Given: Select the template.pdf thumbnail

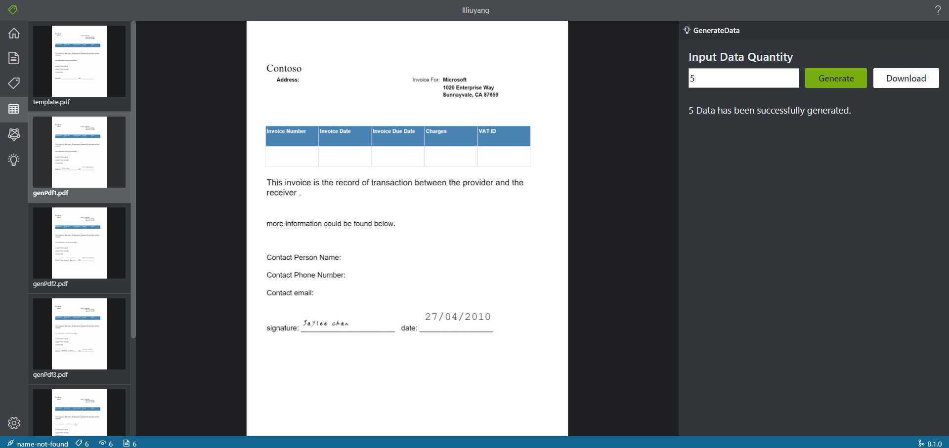Looking at the screenshot, I should point(79,61).
